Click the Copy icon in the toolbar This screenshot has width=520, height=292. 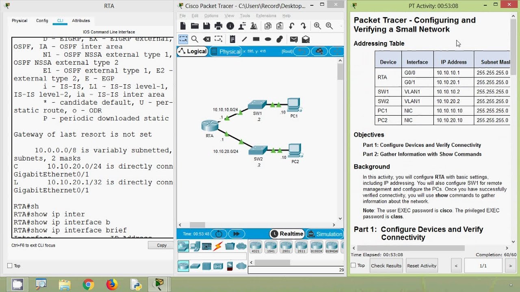(268, 26)
